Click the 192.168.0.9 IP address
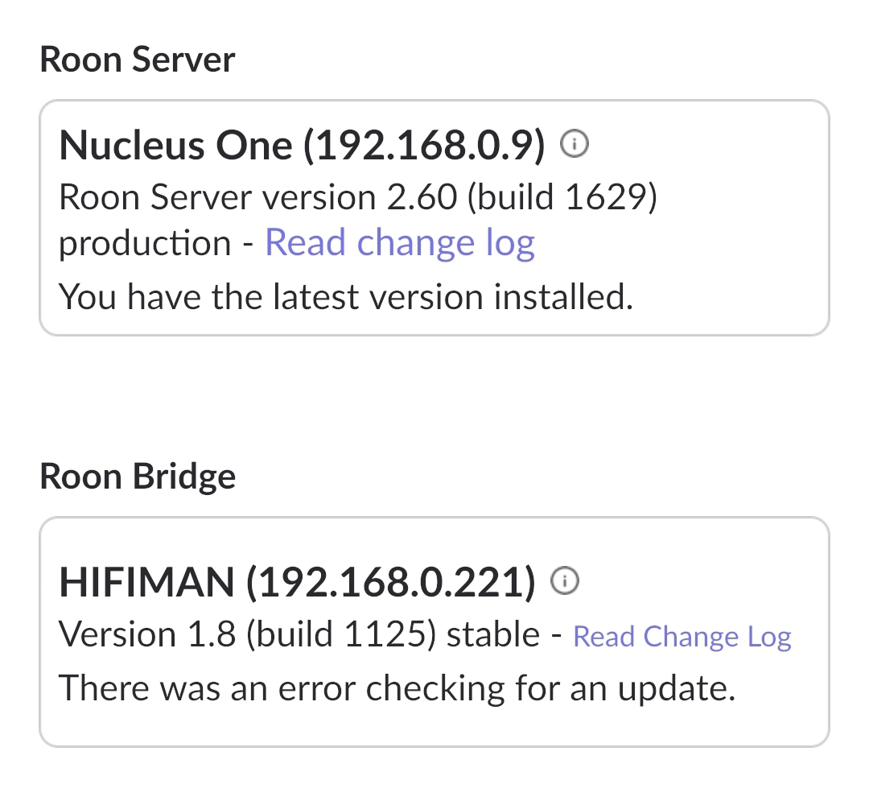This screenshot has height=805, width=869. tap(424, 146)
